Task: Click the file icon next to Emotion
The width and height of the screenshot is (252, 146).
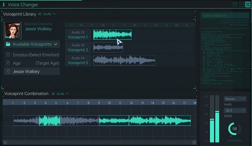Action: click(7, 55)
